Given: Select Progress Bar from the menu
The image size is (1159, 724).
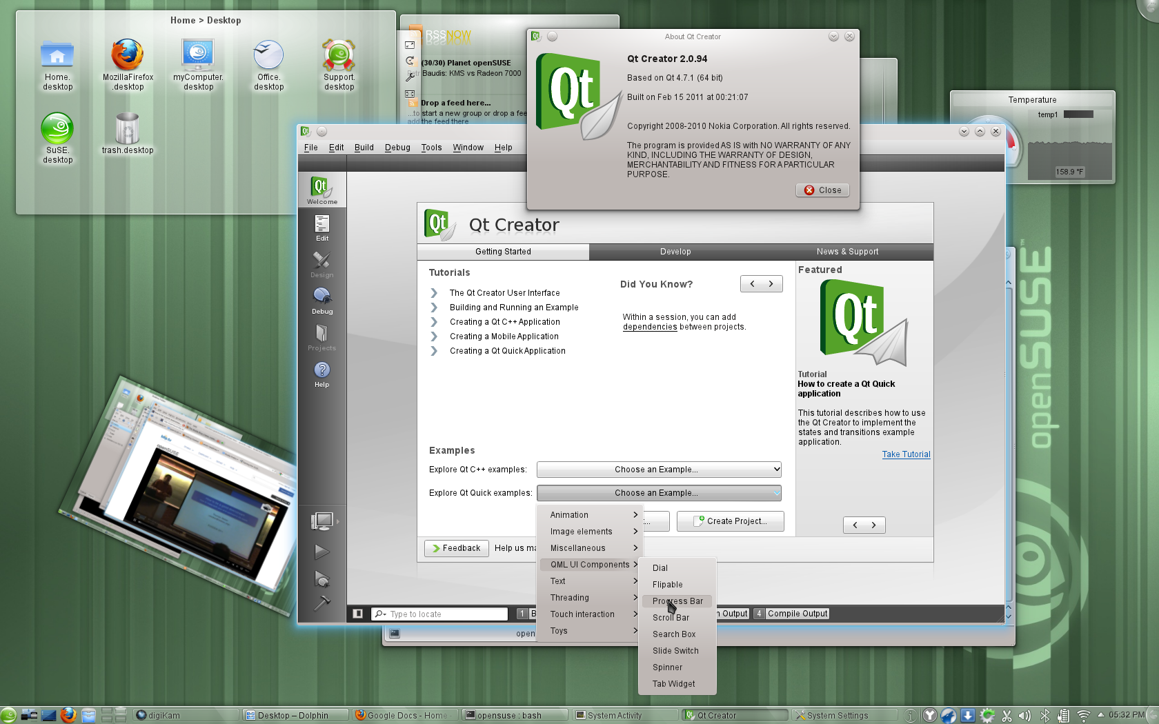Looking at the screenshot, I should (677, 601).
